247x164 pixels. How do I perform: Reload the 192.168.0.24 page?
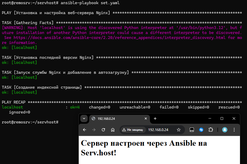pyautogui.click(x=103, y=130)
